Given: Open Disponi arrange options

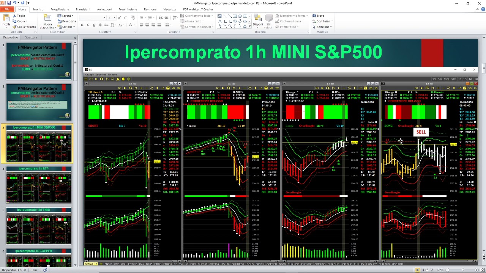Looking at the screenshot, I should click(258, 21).
